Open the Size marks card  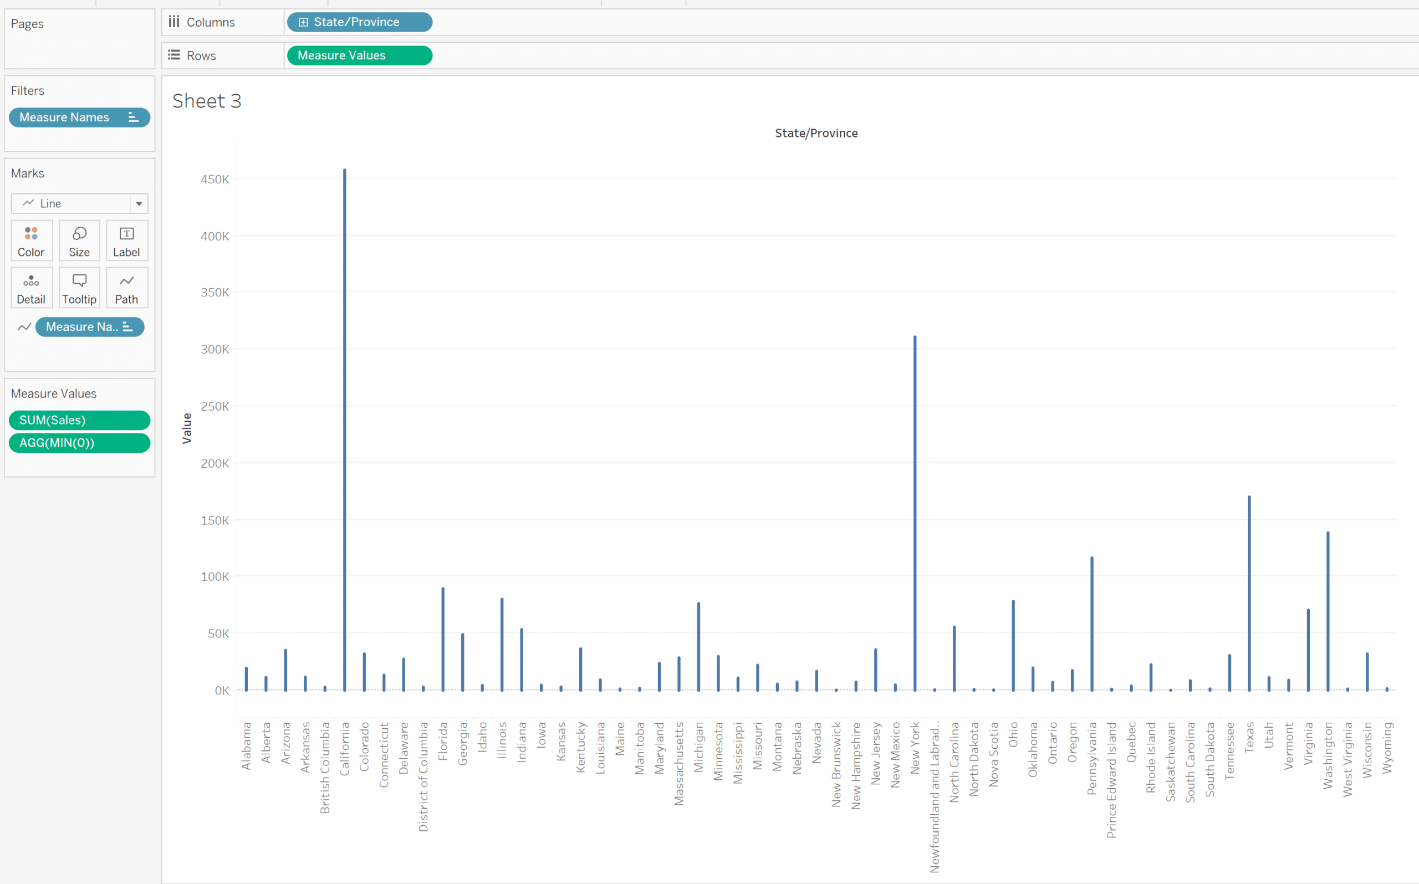coord(79,241)
